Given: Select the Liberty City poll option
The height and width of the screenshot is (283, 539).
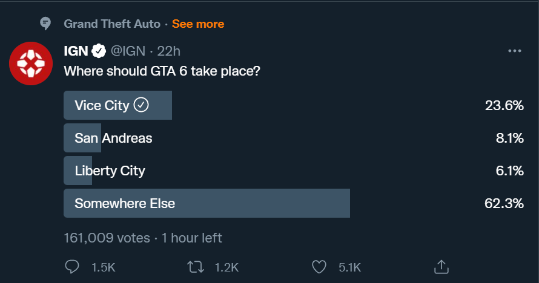Looking at the screenshot, I should point(110,171).
